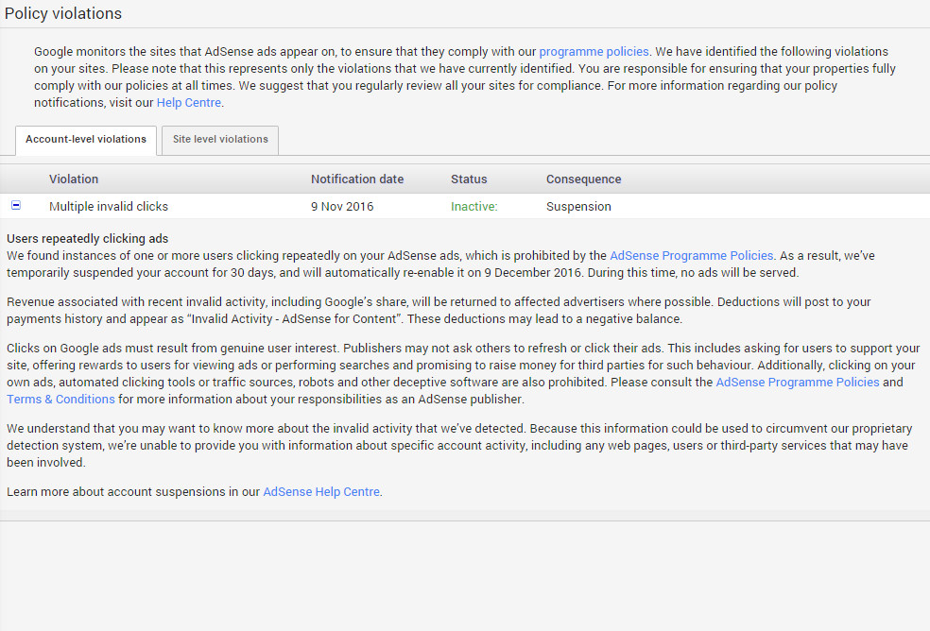
Task: Click the Users repeatedly clicking ads heading
Action: [87, 238]
